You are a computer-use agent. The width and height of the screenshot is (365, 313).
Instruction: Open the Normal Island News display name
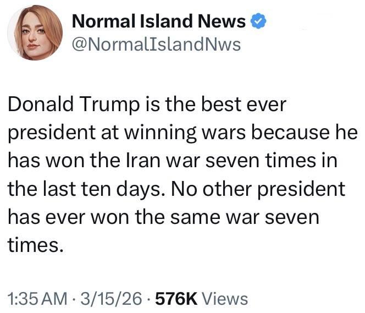159,21
